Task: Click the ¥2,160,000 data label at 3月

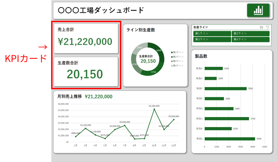Action: pos(86,125)
